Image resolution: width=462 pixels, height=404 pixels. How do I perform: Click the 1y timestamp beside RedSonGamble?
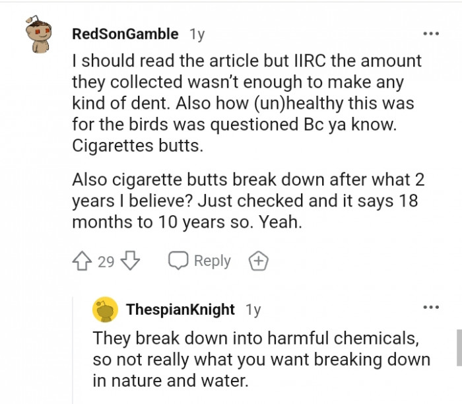coord(197,34)
